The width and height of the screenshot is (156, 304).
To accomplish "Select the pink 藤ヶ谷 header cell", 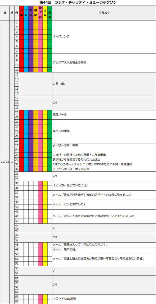I will pyautogui.click(x=40, y=13).
